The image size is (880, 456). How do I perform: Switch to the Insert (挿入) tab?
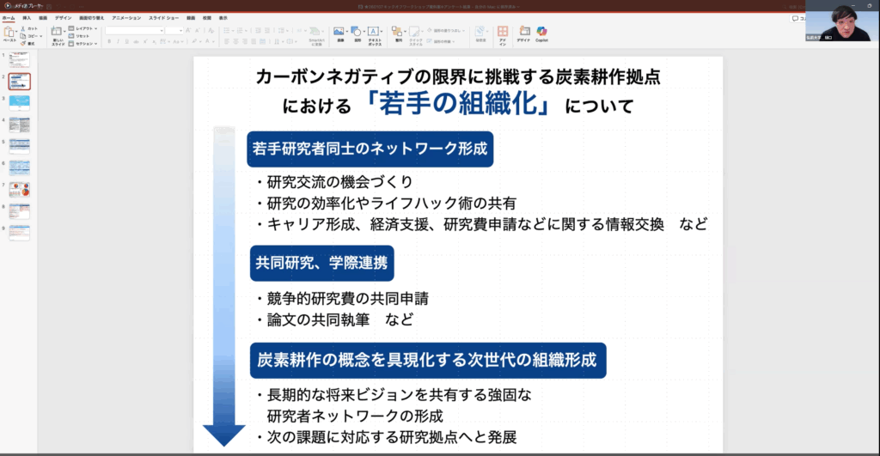pos(27,17)
